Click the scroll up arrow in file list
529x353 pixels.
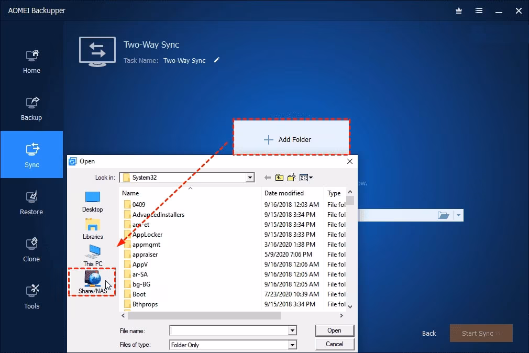pos(350,192)
